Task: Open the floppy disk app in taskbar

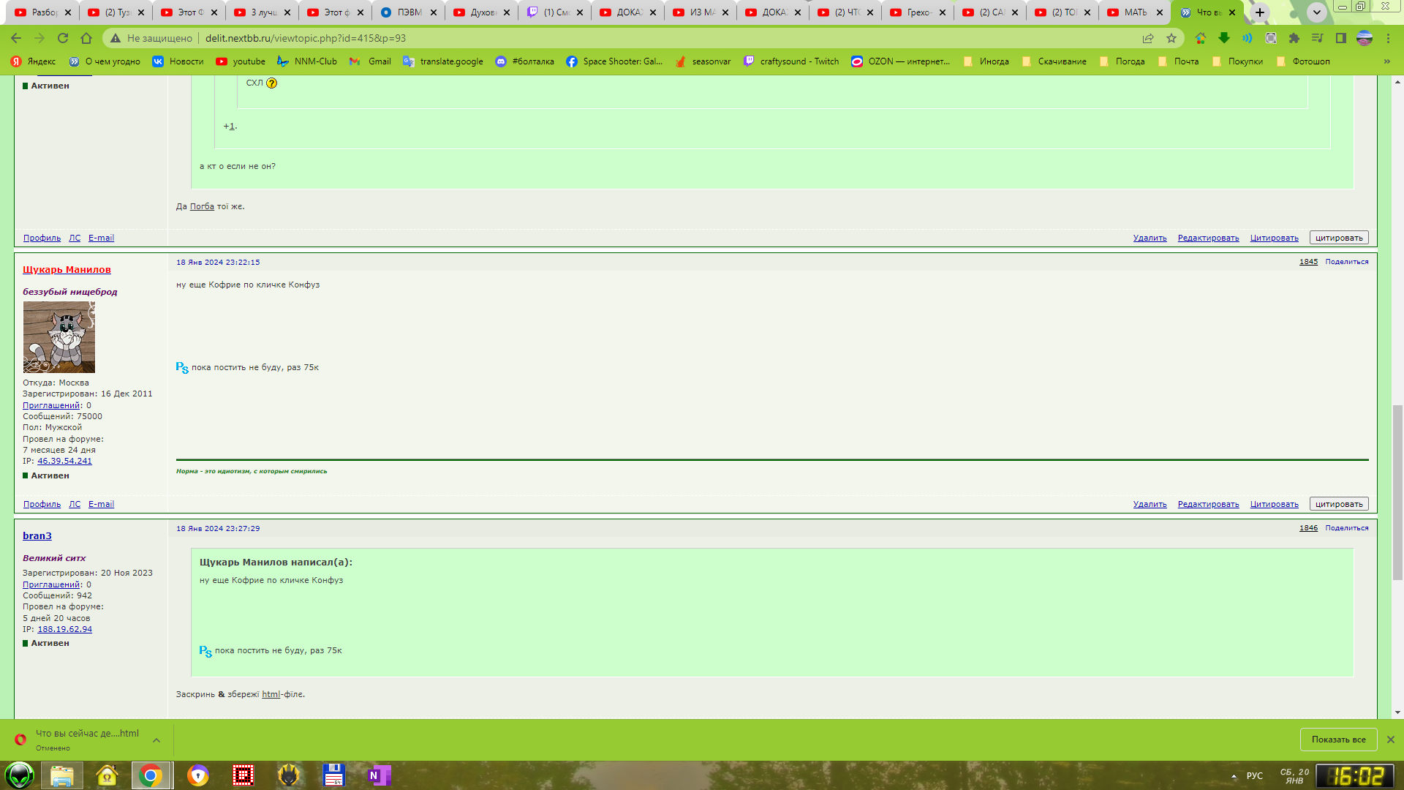Action: pos(333,775)
